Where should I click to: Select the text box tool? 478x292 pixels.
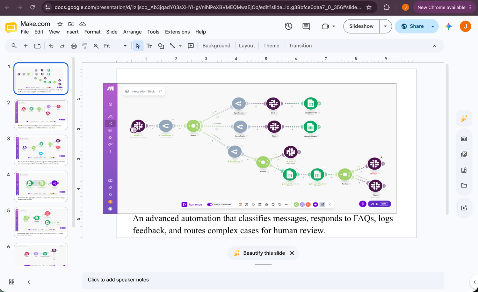149,46
